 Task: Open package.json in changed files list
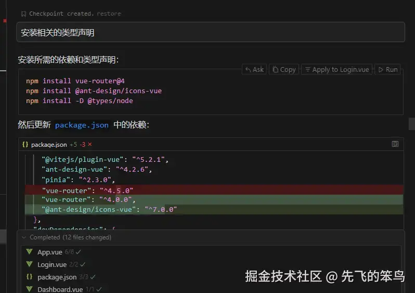pyautogui.click(x=57, y=277)
